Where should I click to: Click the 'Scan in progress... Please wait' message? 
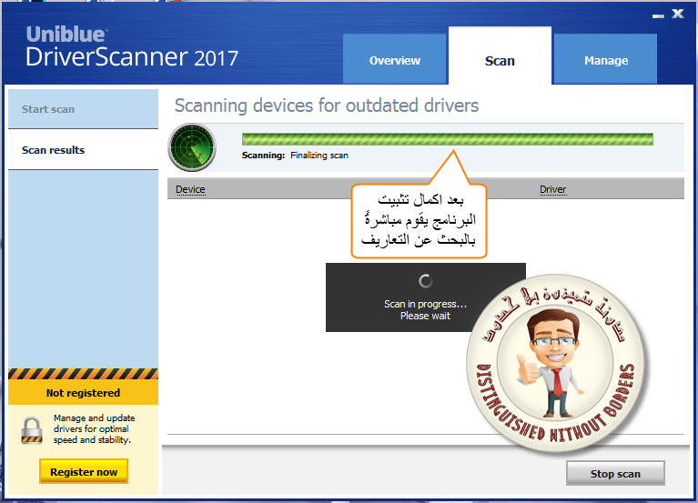point(425,309)
